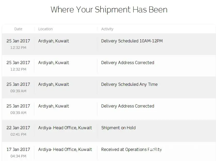Click the location in the Shipment on Hold row
This screenshot has height=161, width=216.
click(x=65, y=128)
